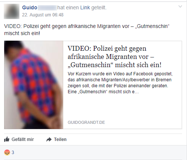Viewport: 187px width, 160px height.
Task: Click the checkered-shirt preview image
Action: (34, 85)
